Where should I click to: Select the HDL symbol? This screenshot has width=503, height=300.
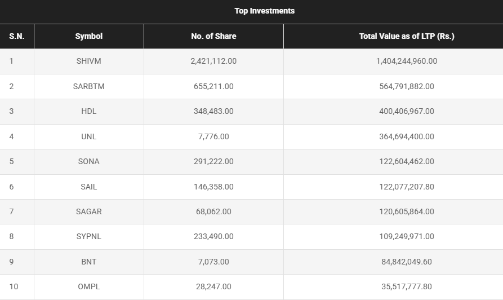coord(88,111)
